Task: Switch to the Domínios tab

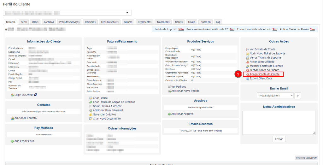Action: click(90, 22)
